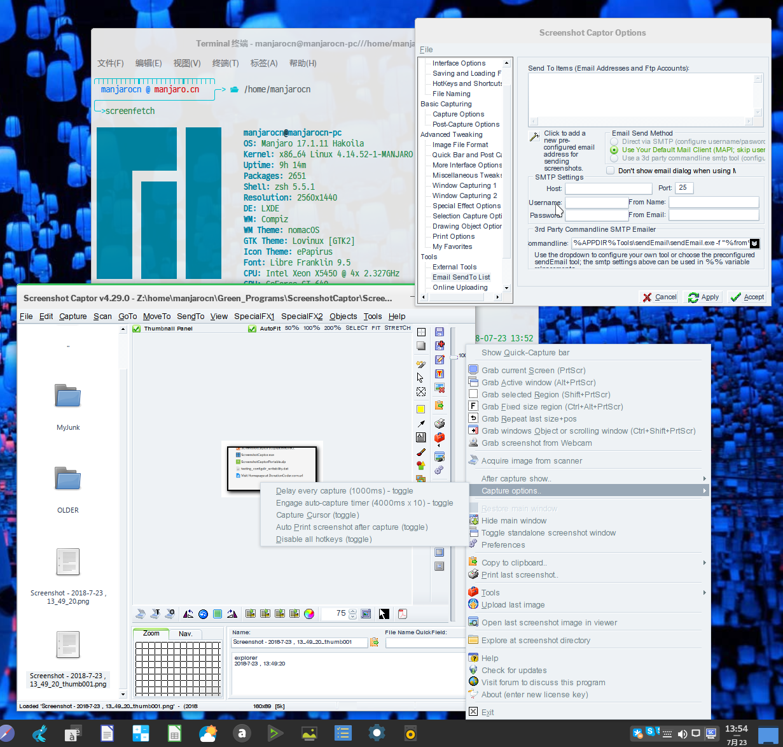783x747 pixels.
Task: Click the Accept button in Options
Action: 747,297
